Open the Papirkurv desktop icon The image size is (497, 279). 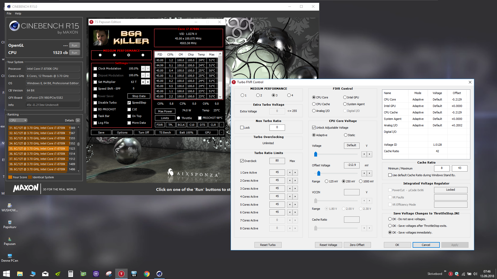pyautogui.click(x=10, y=224)
